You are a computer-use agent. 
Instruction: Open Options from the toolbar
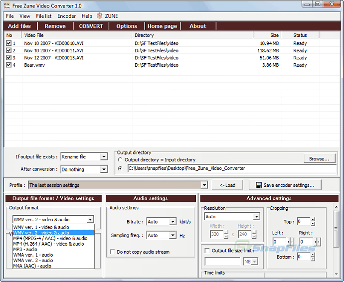tap(127, 26)
